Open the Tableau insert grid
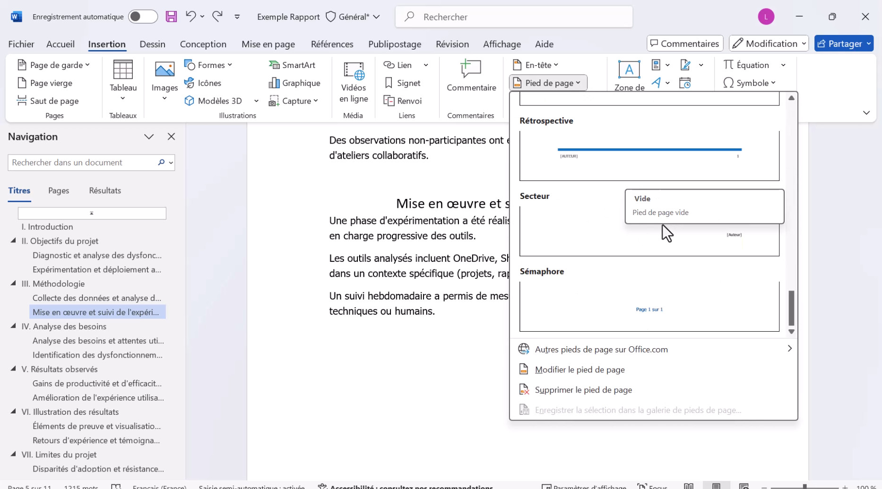 click(x=123, y=81)
